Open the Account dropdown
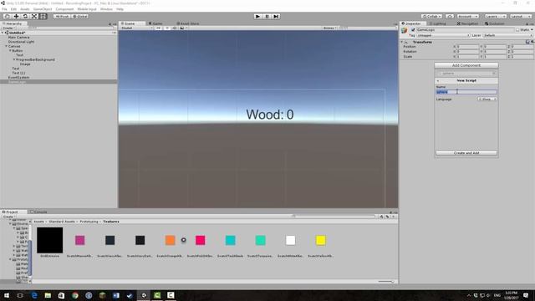This screenshot has width=535, height=301. click(x=468, y=17)
